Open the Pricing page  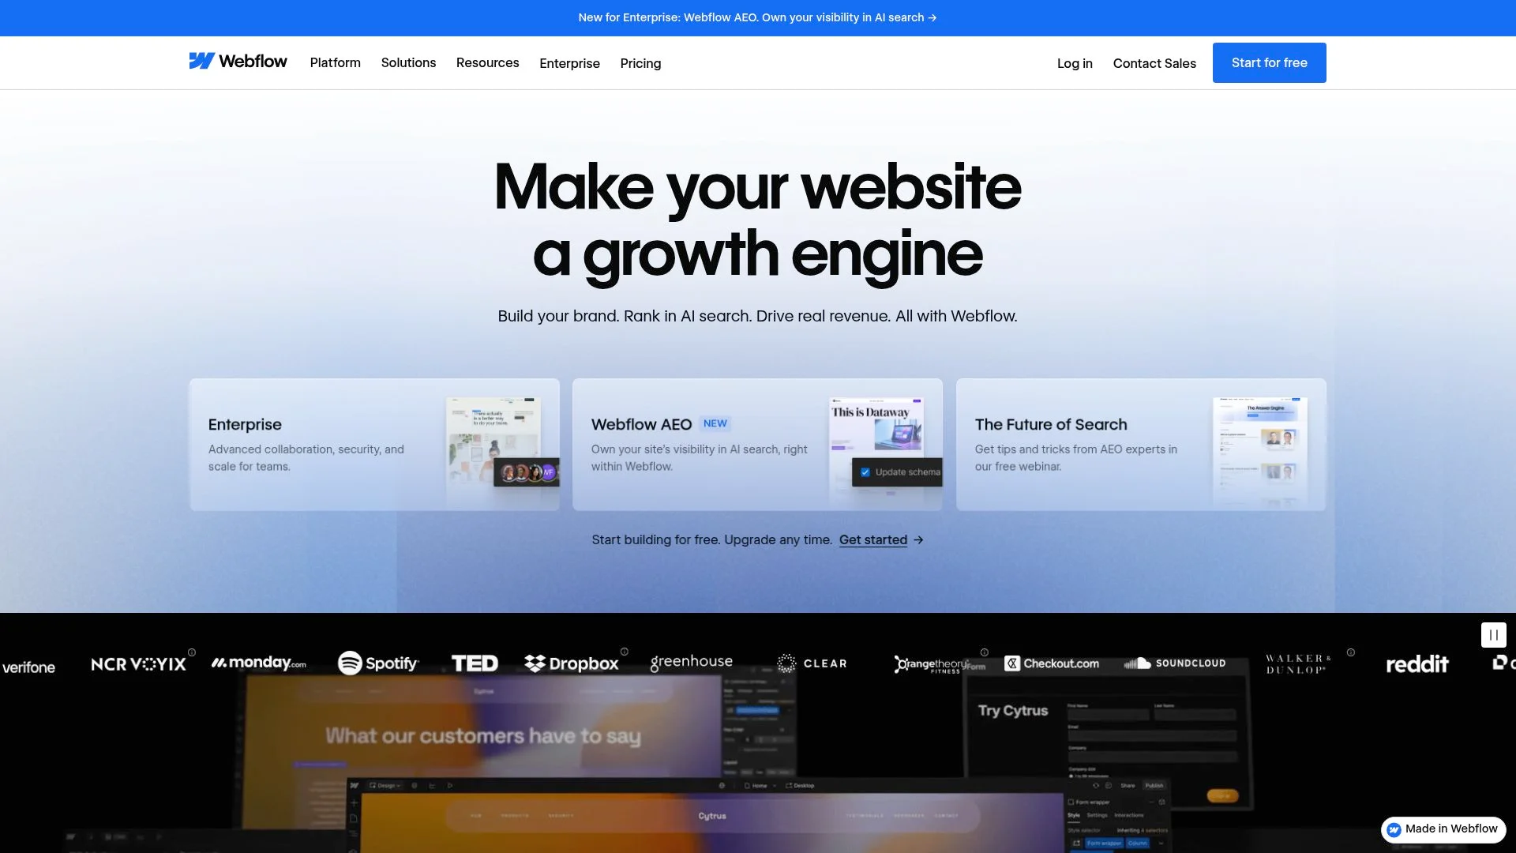[640, 63]
